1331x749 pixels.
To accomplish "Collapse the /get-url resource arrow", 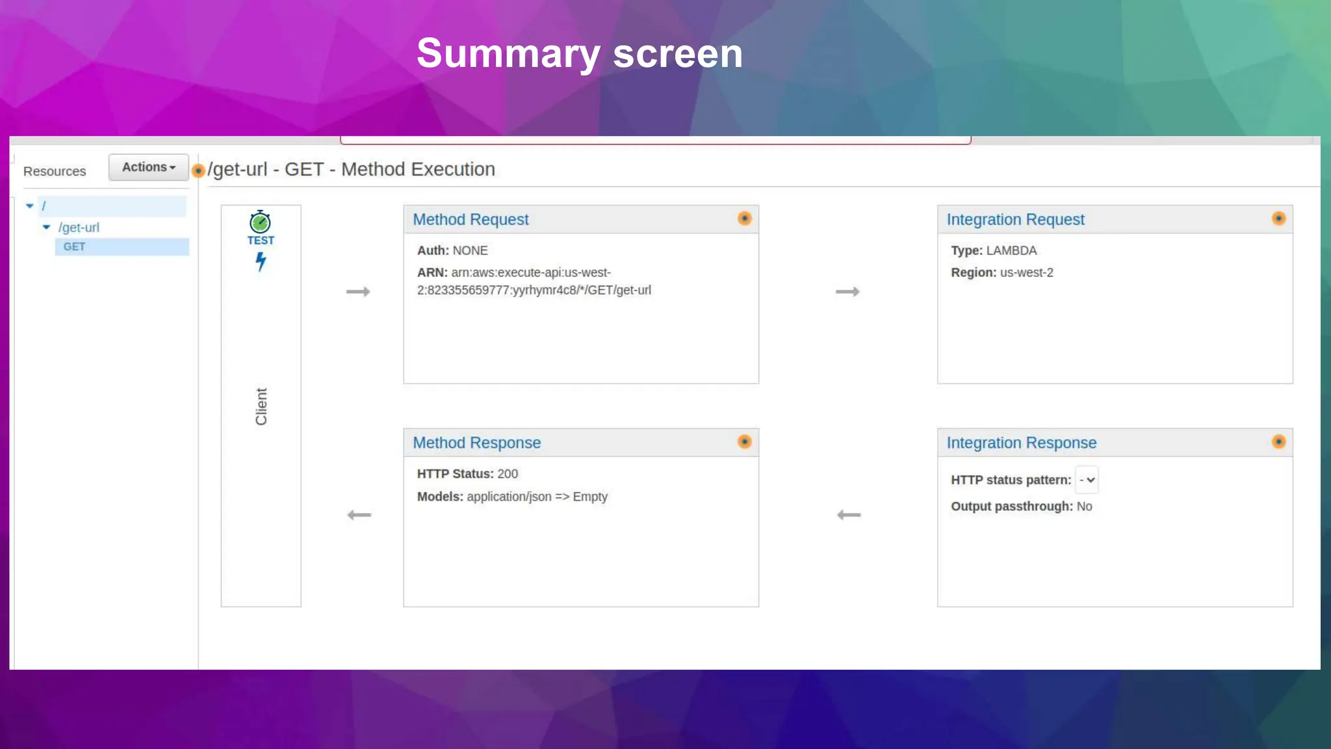I will pos(46,228).
